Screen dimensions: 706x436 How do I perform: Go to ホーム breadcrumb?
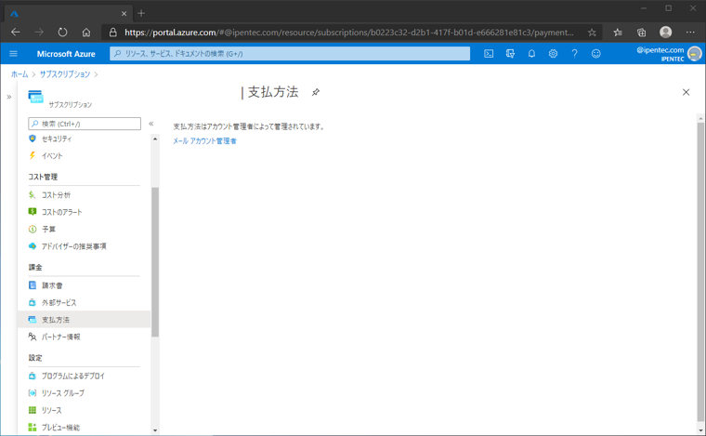point(20,74)
